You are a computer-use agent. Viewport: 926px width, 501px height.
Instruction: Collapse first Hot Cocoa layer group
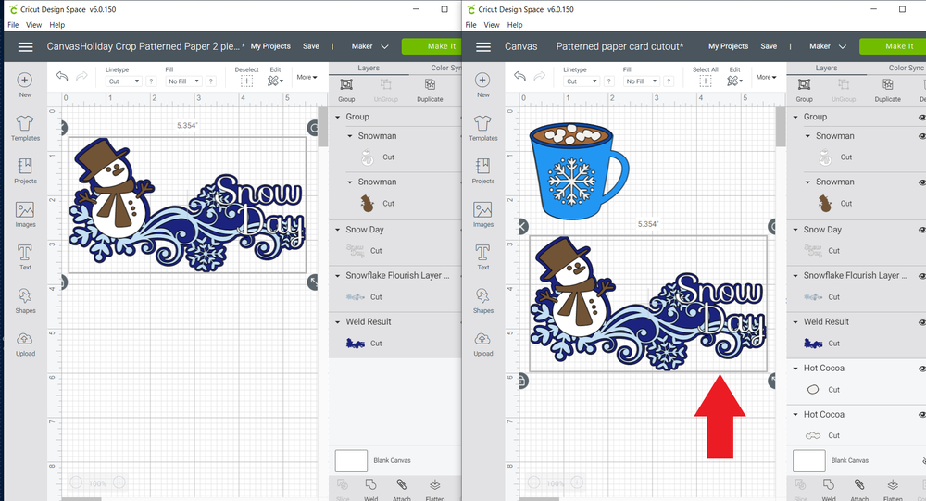coord(795,368)
